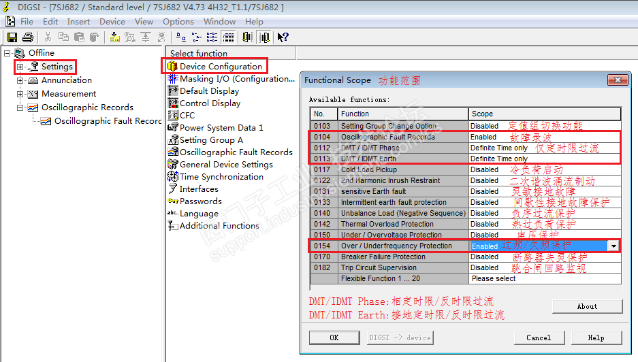Open Device Configuration function
The width and height of the screenshot is (638, 362).
coord(221,66)
